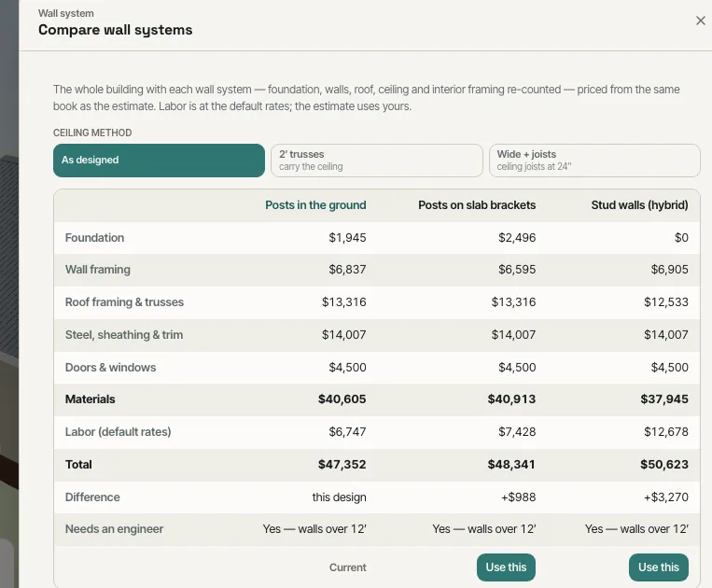This screenshot has height=588, width=712.
Task: Click the Labor (default rates) label
Action: tap(119, 432)
